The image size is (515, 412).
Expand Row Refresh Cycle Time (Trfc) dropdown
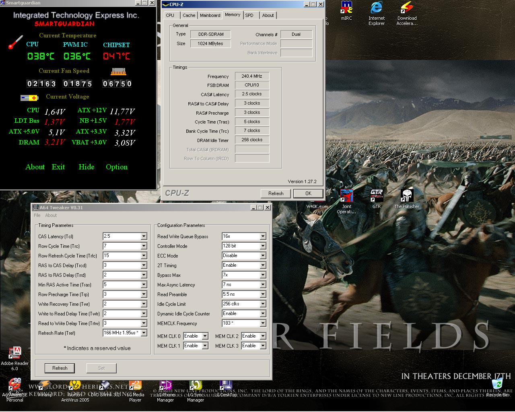(144, 255)
